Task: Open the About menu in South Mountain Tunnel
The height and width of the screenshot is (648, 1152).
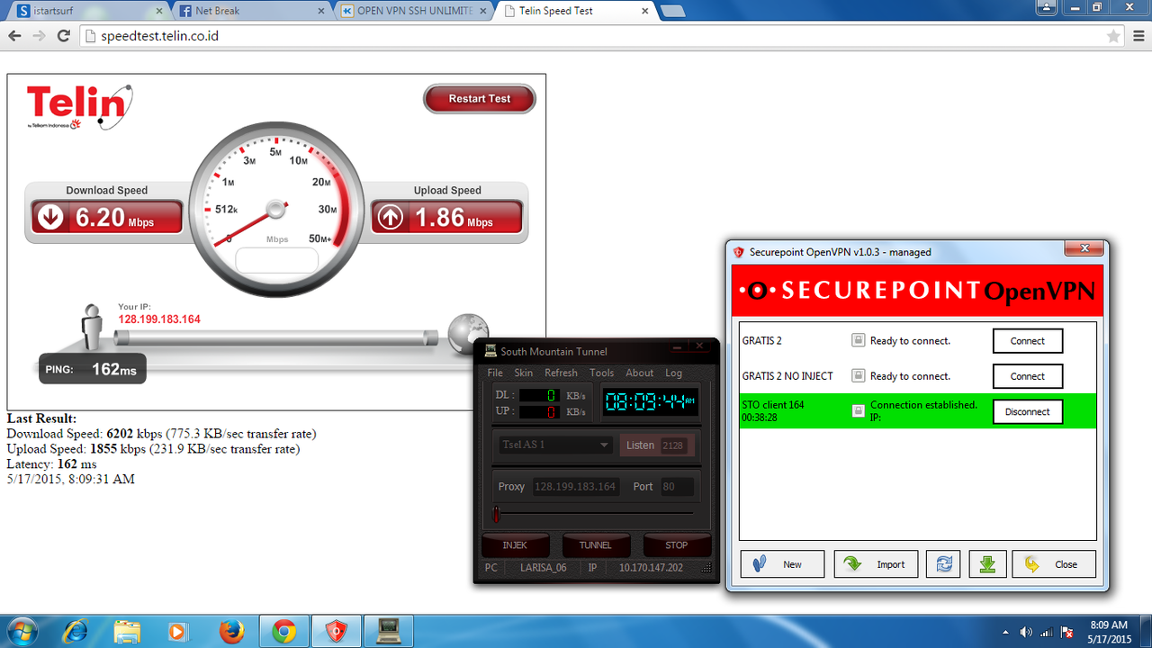Action: tap(640, 373)
